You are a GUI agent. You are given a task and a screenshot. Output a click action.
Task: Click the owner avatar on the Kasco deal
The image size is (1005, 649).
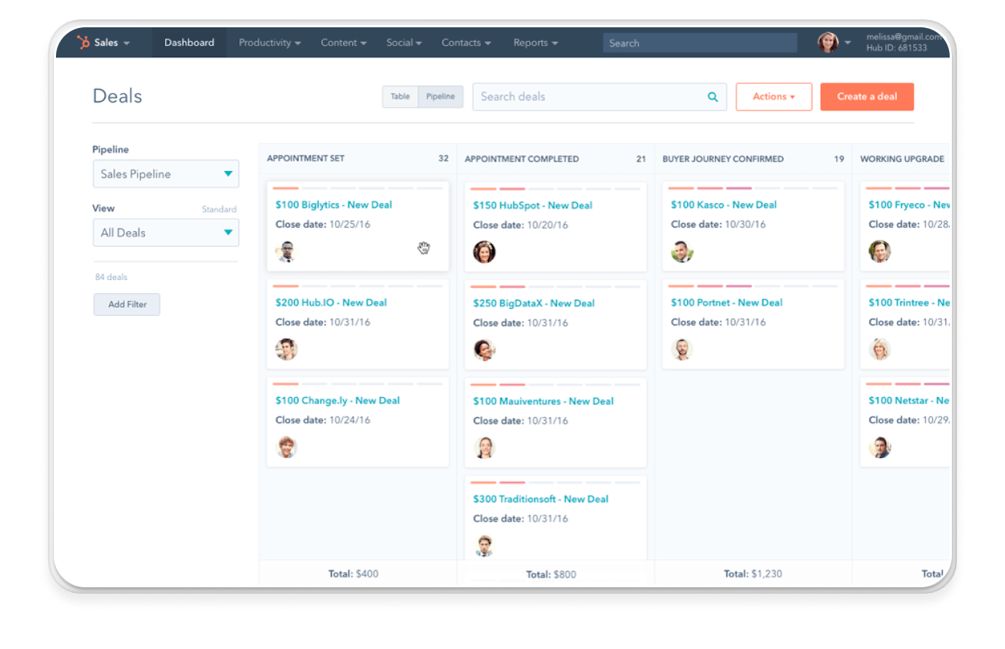point(682,251)
